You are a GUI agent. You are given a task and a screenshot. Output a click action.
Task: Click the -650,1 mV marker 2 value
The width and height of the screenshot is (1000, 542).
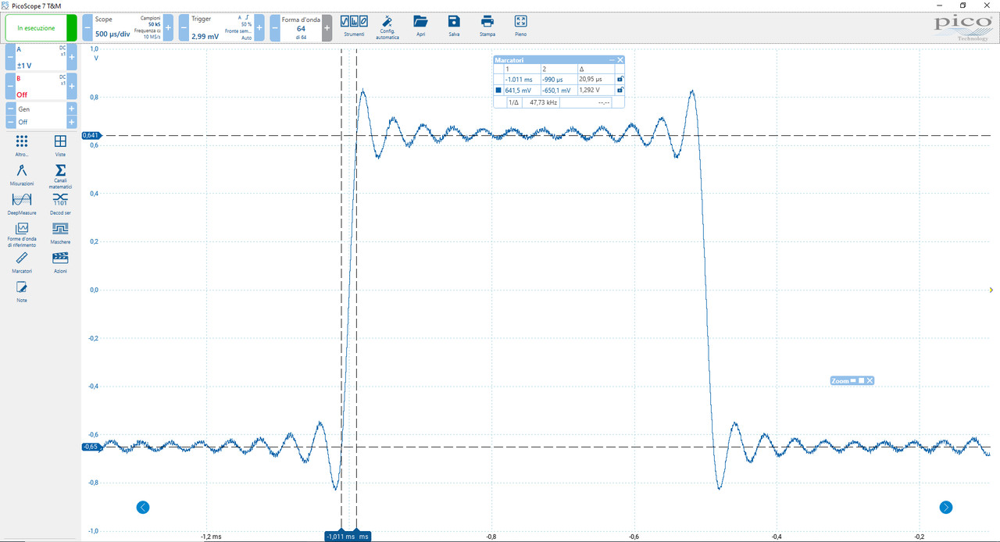[x=556, y=90]
